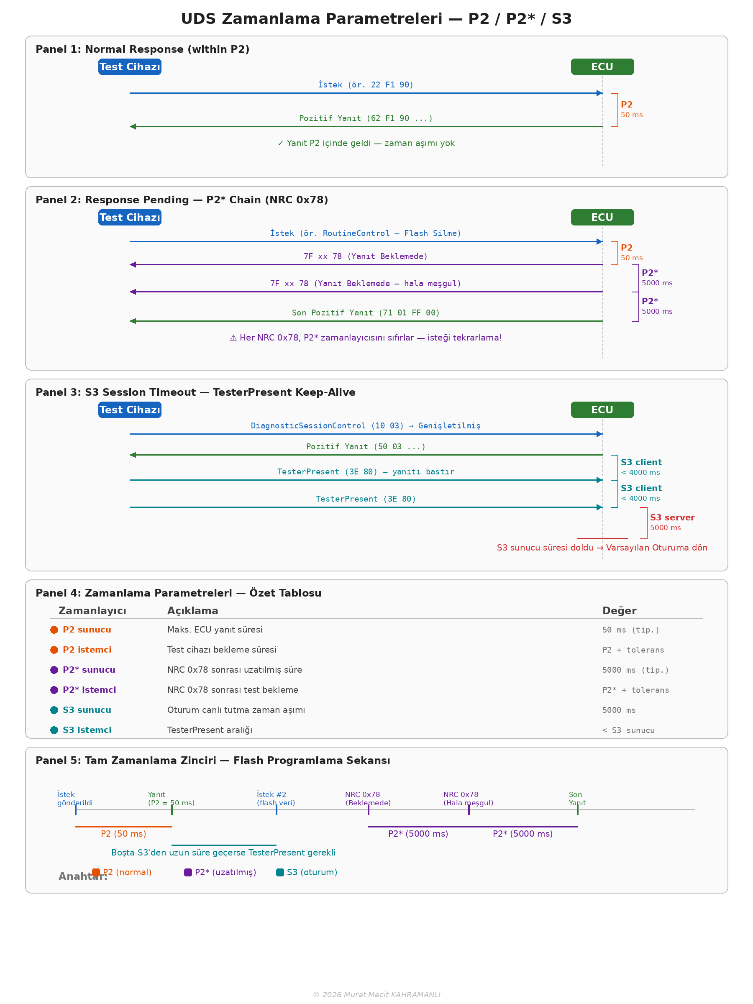753x1004 pixels.
Task: Click the teal S3 (oturum) legend swatch
Action: (280, 872)
